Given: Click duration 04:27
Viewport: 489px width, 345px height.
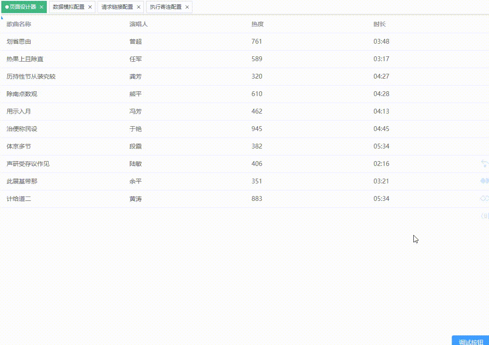Looking at the screenshot, I should coord(381,76).
